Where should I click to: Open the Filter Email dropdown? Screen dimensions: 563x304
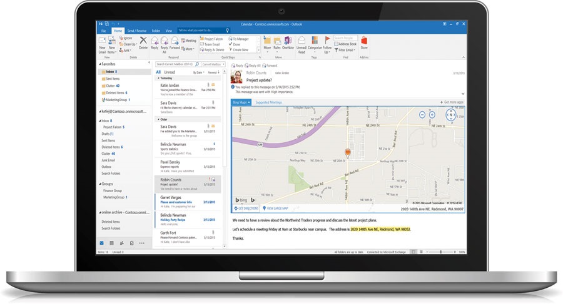[345, 50]
